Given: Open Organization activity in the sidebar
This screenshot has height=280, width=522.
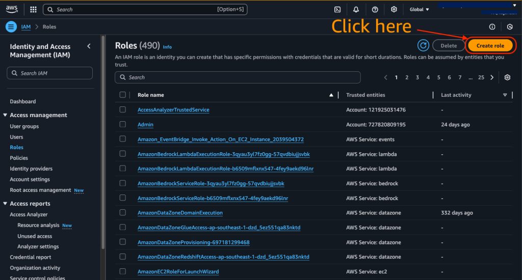Looking at the screenshot, I should (x=35, y=268).
